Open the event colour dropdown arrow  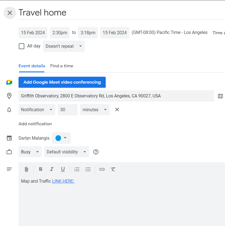[65, 138]
